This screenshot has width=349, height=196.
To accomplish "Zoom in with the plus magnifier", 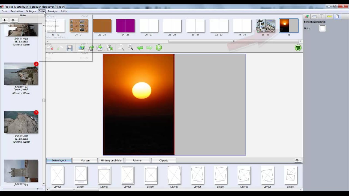I will pyautogui.click(x=131, y=48).
